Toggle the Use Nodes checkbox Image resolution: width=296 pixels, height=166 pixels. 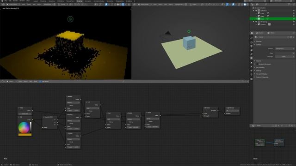pyautogui.click(x=40, y=81)
